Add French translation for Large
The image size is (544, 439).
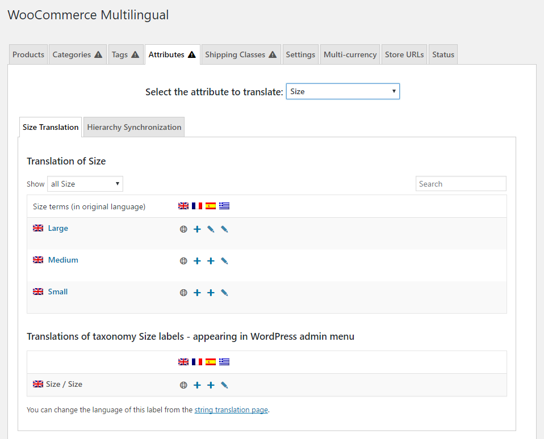coord(197,229)
